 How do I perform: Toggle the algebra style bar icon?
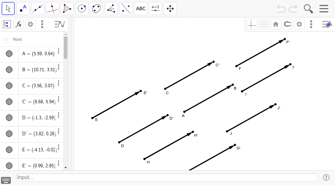point(60,24)
